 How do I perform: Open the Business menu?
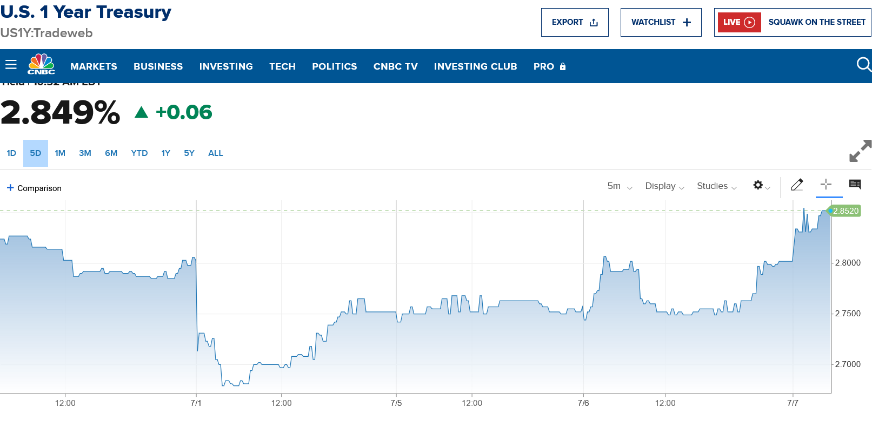158,66
